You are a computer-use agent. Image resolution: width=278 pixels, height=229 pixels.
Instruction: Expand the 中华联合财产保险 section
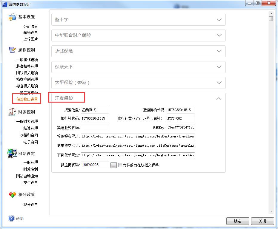pyautogui.click(x=219, y=35)
